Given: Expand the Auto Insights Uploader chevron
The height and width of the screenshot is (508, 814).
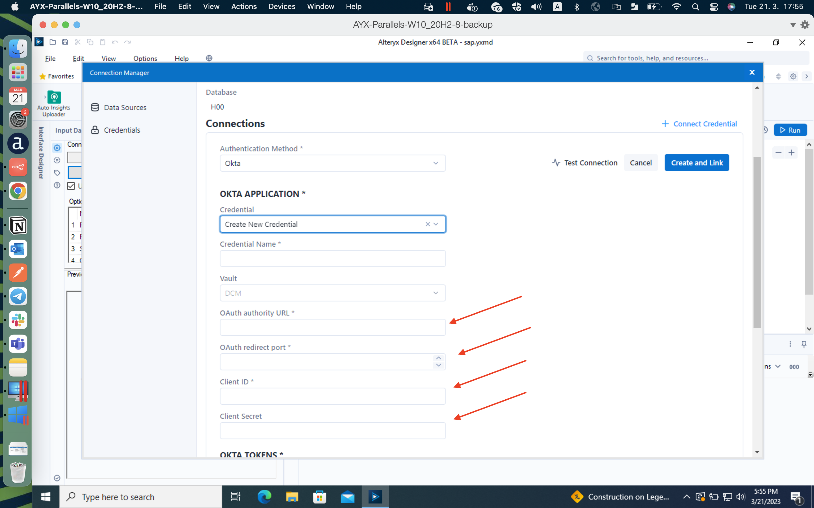Looking at the screenshot, I should pos(46,97).
